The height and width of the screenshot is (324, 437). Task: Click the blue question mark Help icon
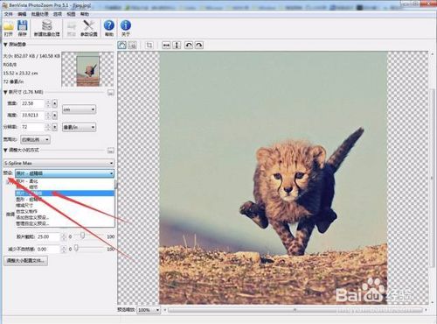(109, 28)
